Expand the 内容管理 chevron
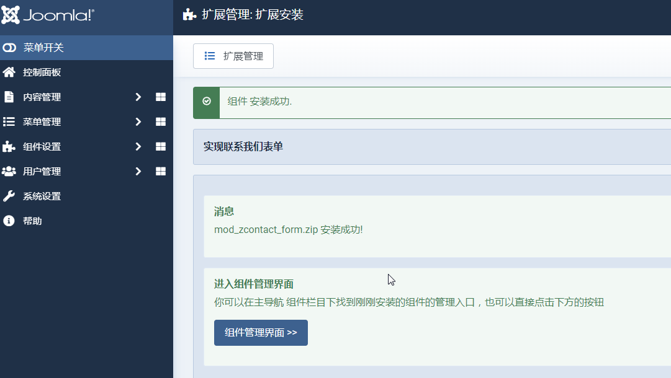 (138, 97)
